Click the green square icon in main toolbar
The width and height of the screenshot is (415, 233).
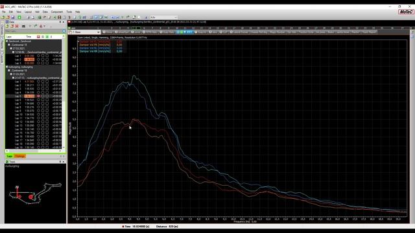point(19,17)
